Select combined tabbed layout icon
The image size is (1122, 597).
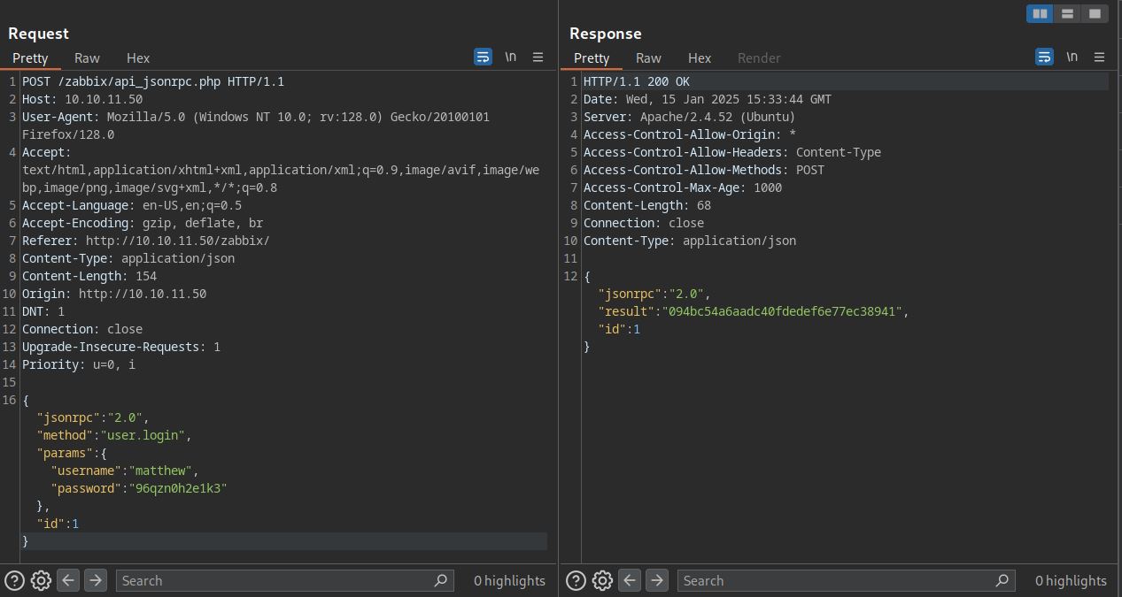pyautogui.click(x=1095, y=13)
